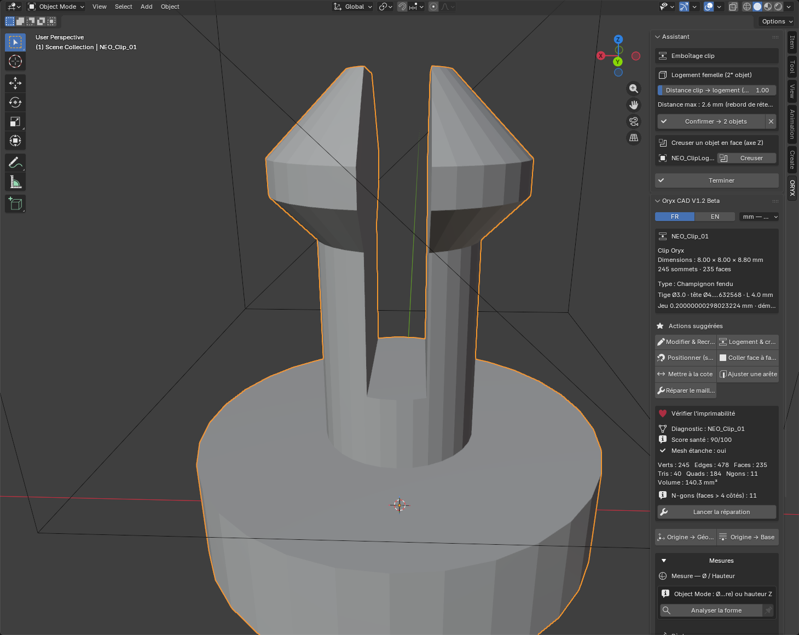Switch to the Tool sidebar tab
The width and height of the screenshot is (799, 635).
(792, 67)
